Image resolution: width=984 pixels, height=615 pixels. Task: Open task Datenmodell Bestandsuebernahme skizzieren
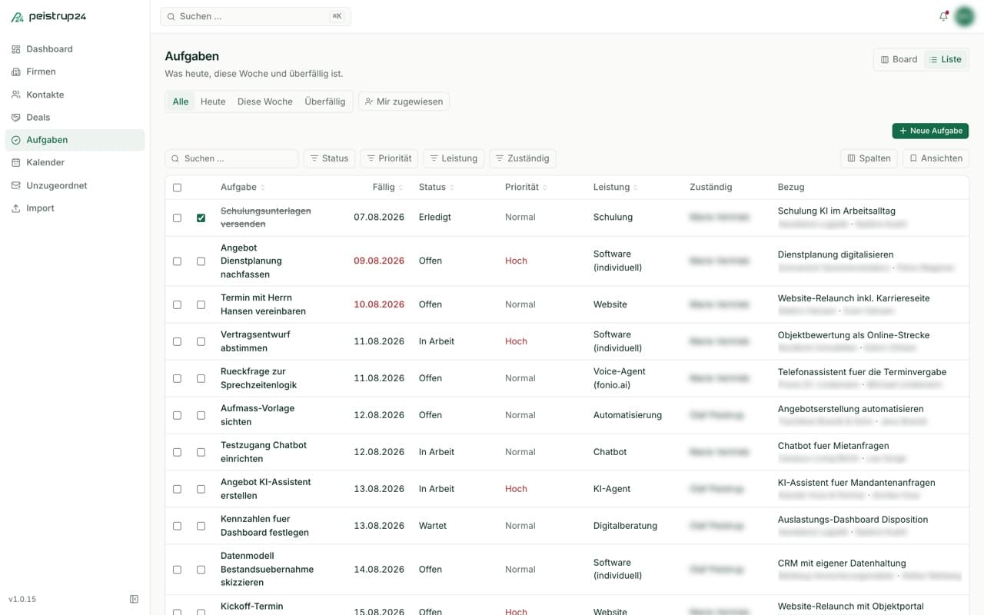[267, 569]
